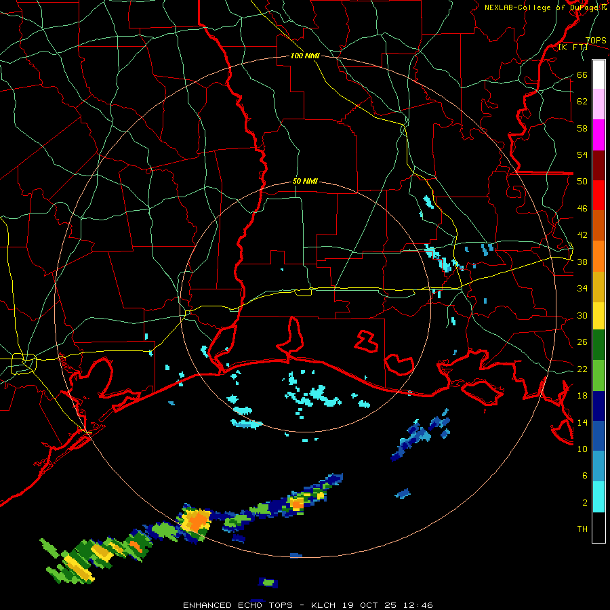Click the '100 NMI' range ring label
This screenshot has width=610, height=610.
click(x=305, y=56)
